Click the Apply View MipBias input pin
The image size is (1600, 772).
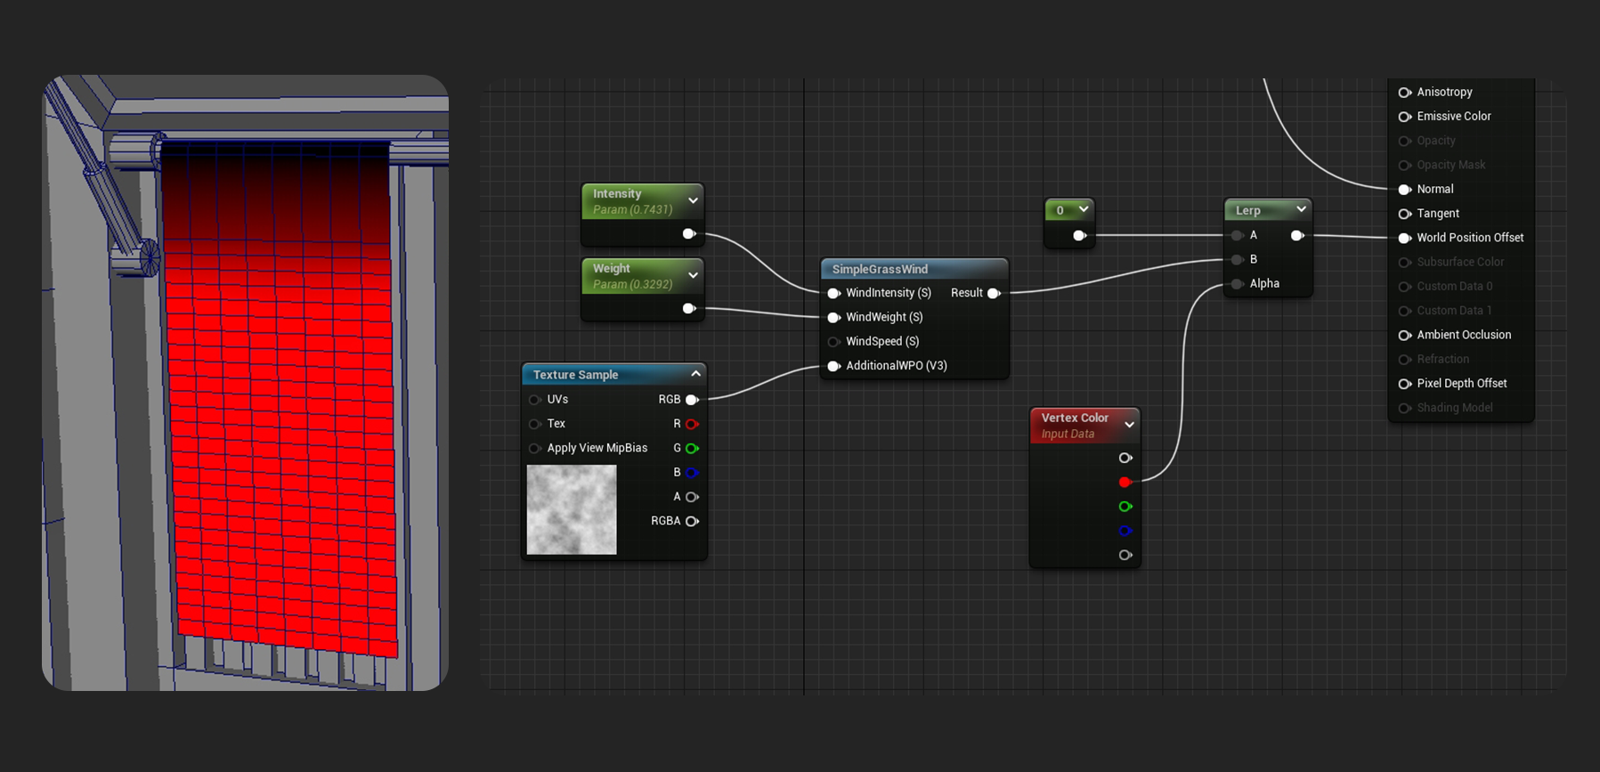535,448
